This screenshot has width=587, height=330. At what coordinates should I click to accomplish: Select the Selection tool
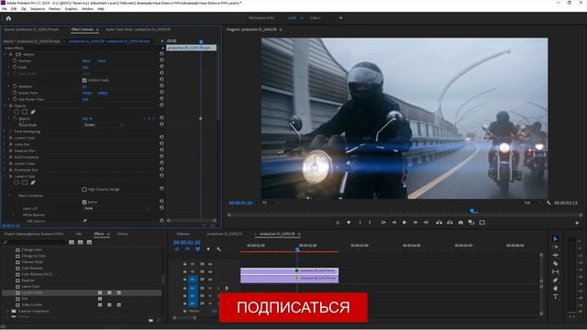click(x=556, y=238)
